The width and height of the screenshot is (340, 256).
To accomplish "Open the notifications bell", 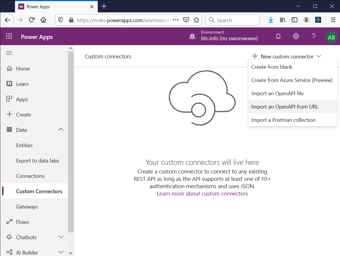I will point(278,36).
